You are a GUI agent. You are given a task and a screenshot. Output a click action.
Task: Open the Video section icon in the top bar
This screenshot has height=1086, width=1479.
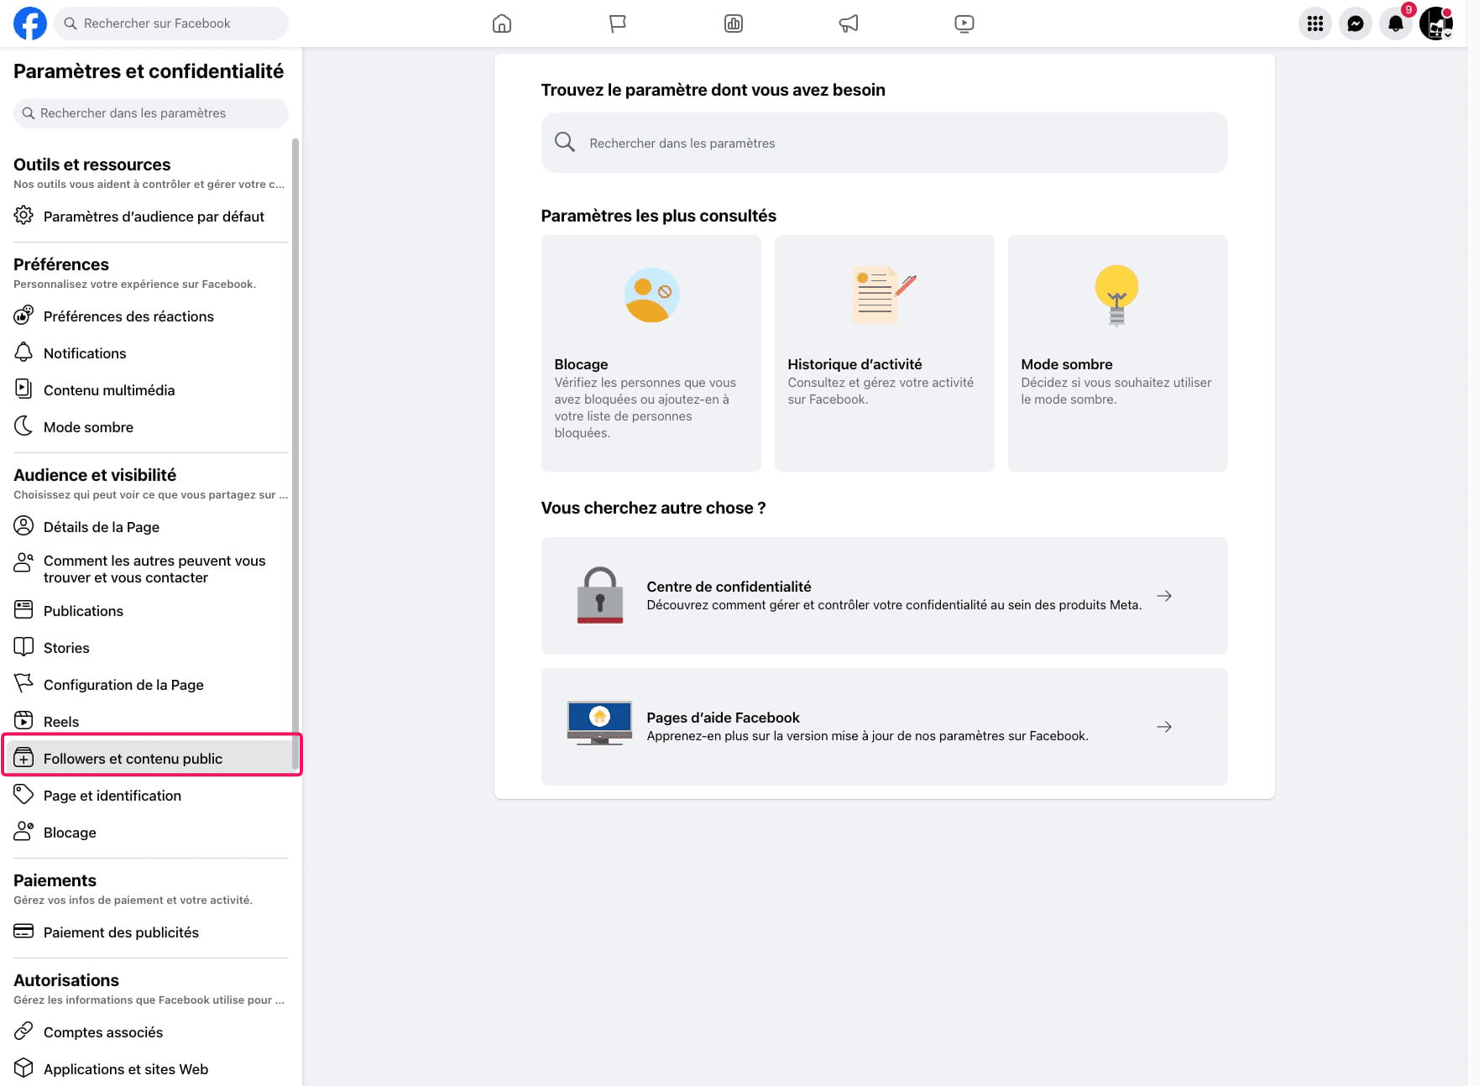964,23
